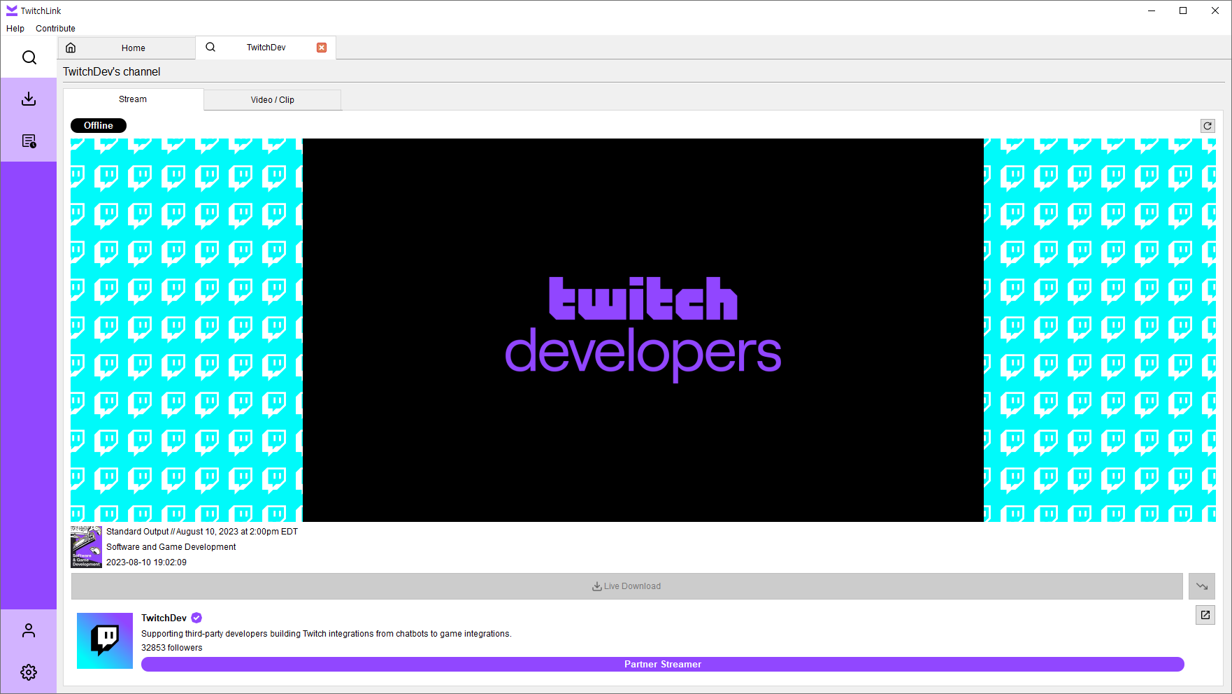Click the TwitchDev profile picture
Screen dimensions: 1232x694
pos(105,641)
